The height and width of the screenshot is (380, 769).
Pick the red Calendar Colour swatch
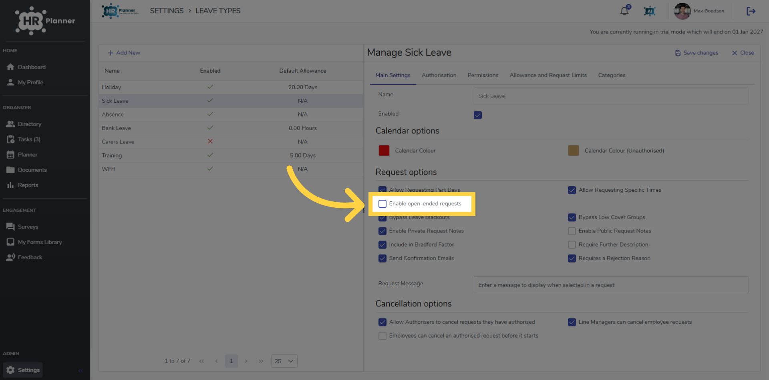tap(384, 151)
